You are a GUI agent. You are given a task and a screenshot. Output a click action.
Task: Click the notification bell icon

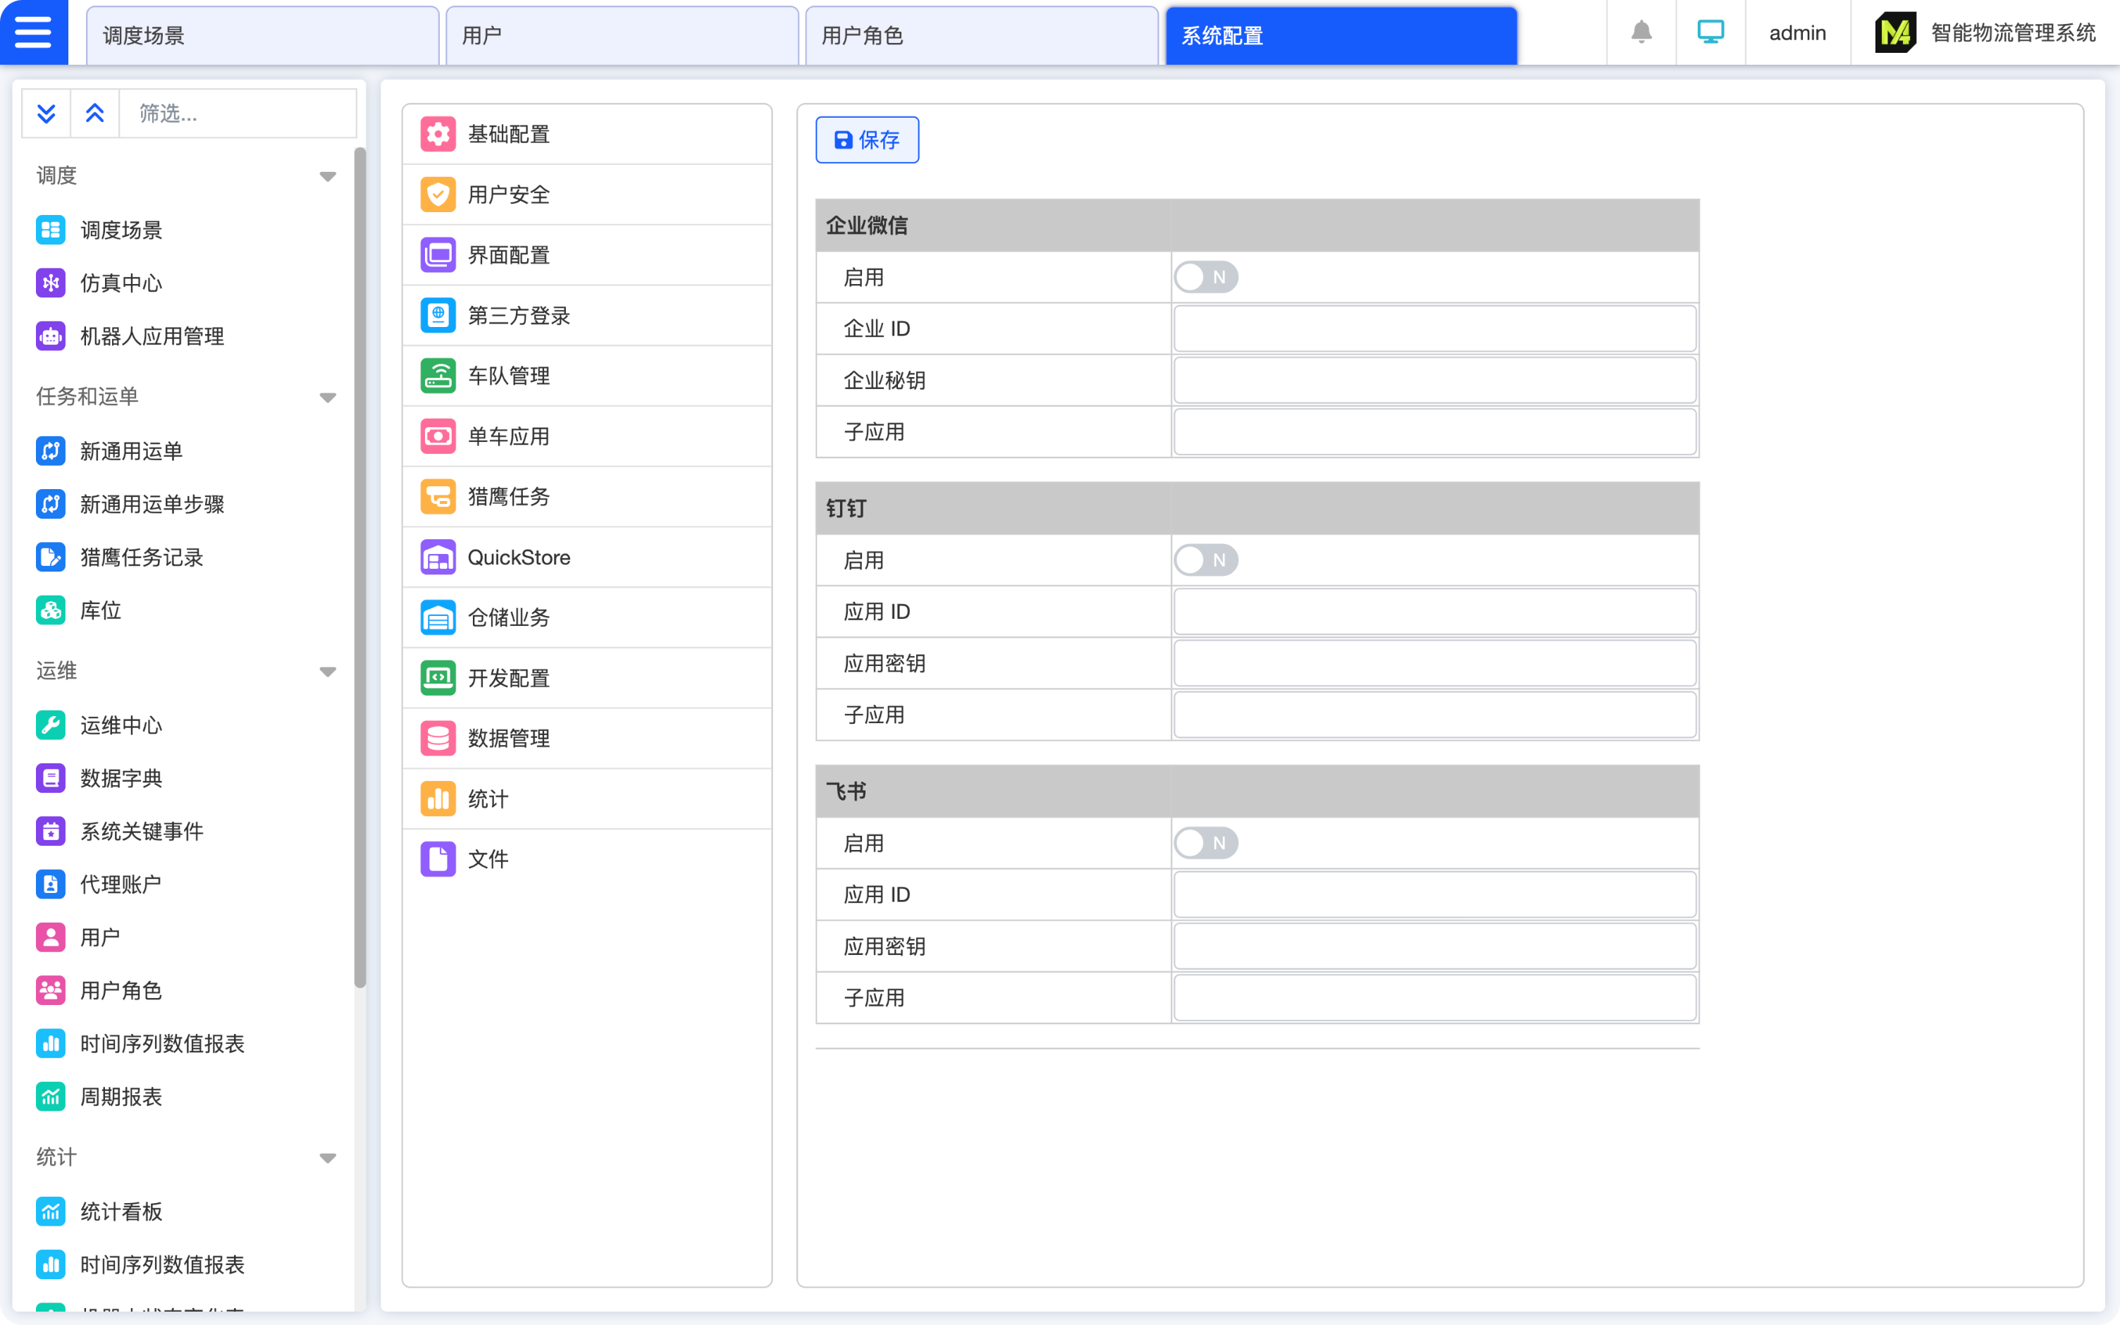[1641, 32]
